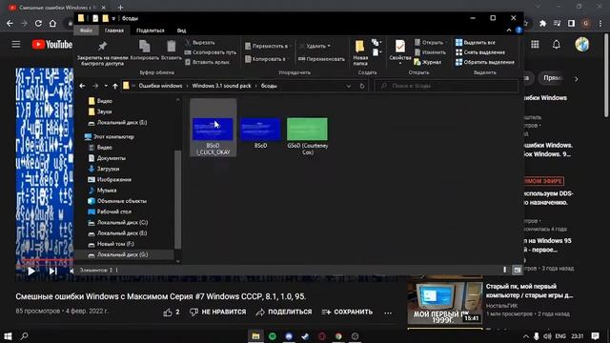
Task: Click History (Журнал) in the ribbon
Action: pyautogui.click(x=428, y=62)
